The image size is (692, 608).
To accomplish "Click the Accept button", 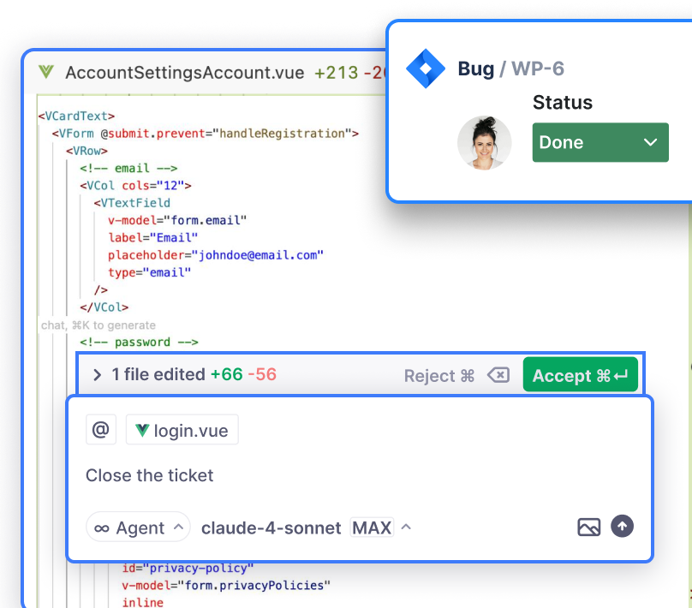I will tap(580, 376).
